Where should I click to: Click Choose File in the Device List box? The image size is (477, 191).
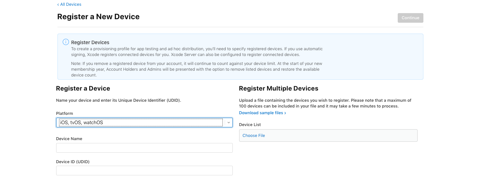coord(254,136)
